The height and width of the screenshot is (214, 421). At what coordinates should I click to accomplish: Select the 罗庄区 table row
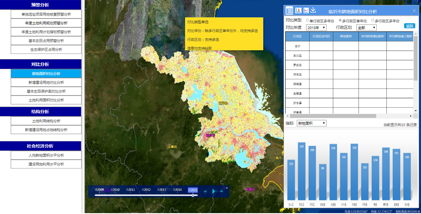[349, 65]
